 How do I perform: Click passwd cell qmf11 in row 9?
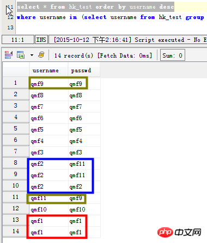[x=84, y=175]
